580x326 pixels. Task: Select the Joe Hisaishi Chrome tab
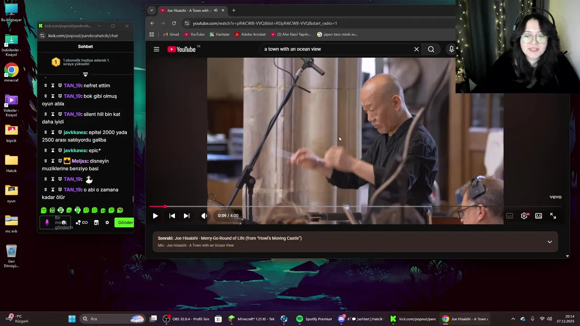click(x=192, y=10)
